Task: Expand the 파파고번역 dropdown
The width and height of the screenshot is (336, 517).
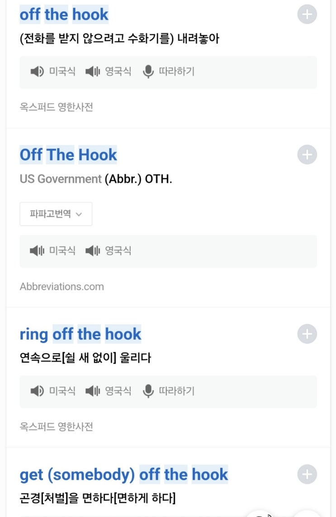Action: pyautogui.click(x=56, y=214)
